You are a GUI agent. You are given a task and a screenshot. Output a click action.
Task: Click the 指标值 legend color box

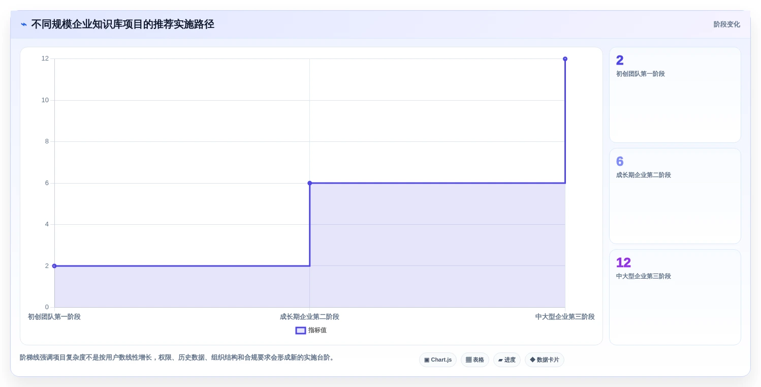coord(301,331)
